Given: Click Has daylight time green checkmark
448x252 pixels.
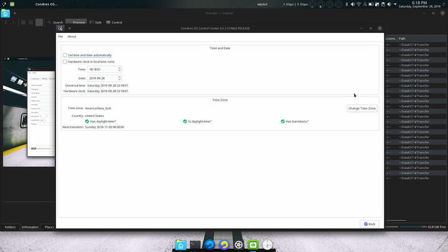Looking at the screenshot, I should click(87, 121).
